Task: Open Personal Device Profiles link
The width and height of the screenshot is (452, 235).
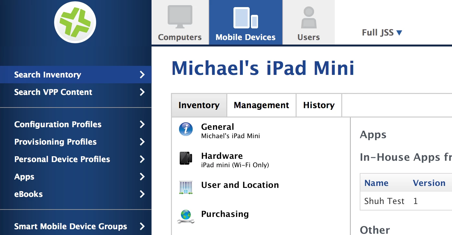Action: [62, 159]
